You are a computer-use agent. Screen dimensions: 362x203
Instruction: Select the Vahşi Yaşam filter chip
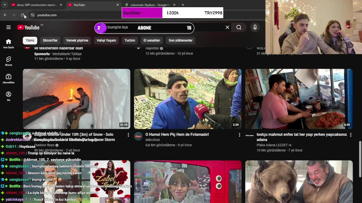point(106,40)
